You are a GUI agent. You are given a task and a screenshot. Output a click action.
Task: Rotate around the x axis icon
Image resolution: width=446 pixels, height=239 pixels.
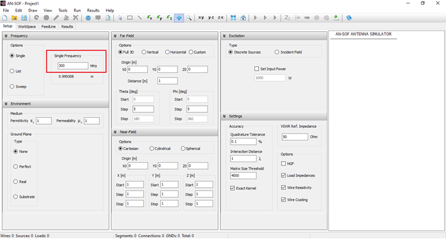click(x=150, y=18)
